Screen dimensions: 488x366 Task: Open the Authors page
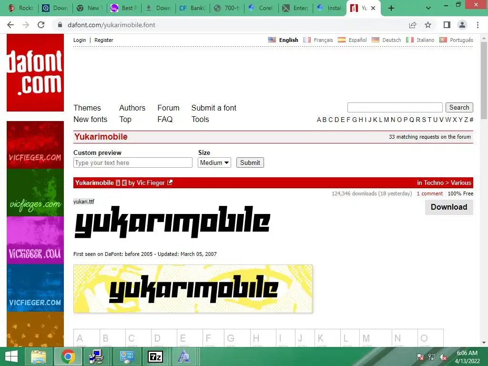[x=132, y=108]
